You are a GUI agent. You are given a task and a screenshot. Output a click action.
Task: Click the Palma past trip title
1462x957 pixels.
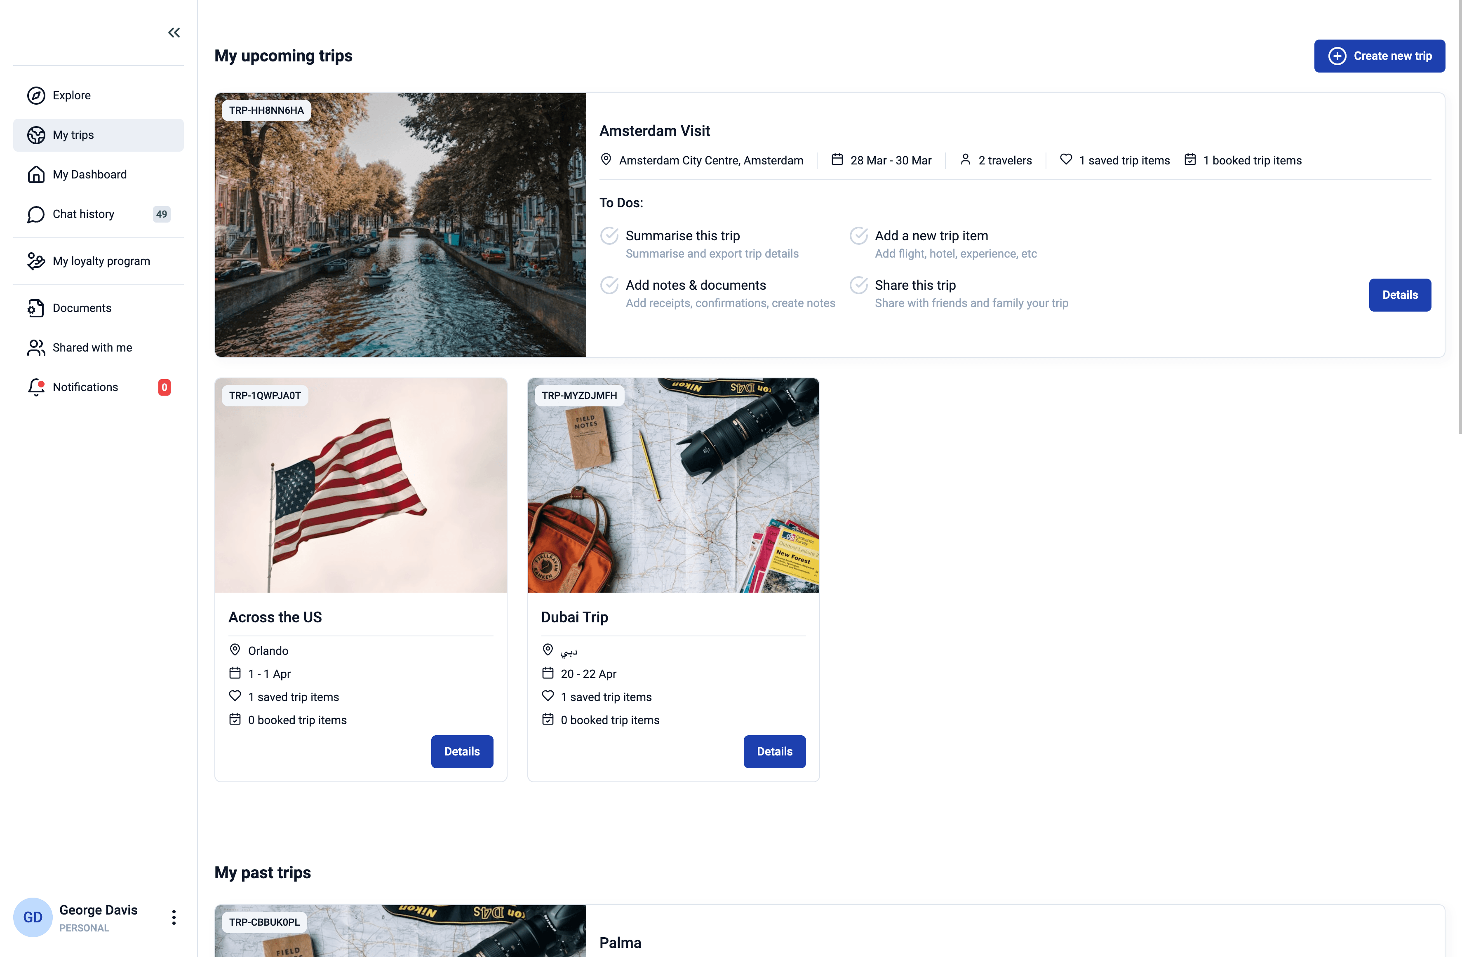point(620,943)
